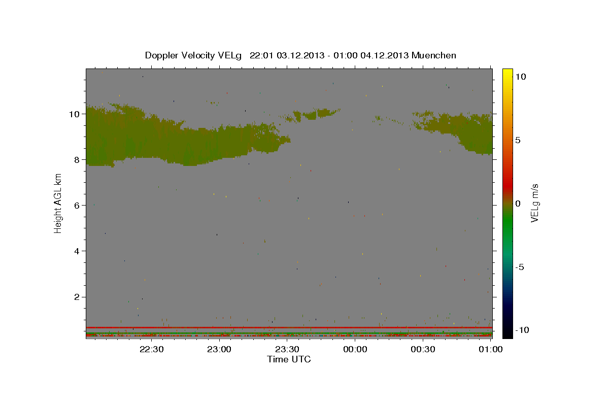Click the 01:00 time tick label
Viewport: 609px width, 406px height.
[491, 349]
